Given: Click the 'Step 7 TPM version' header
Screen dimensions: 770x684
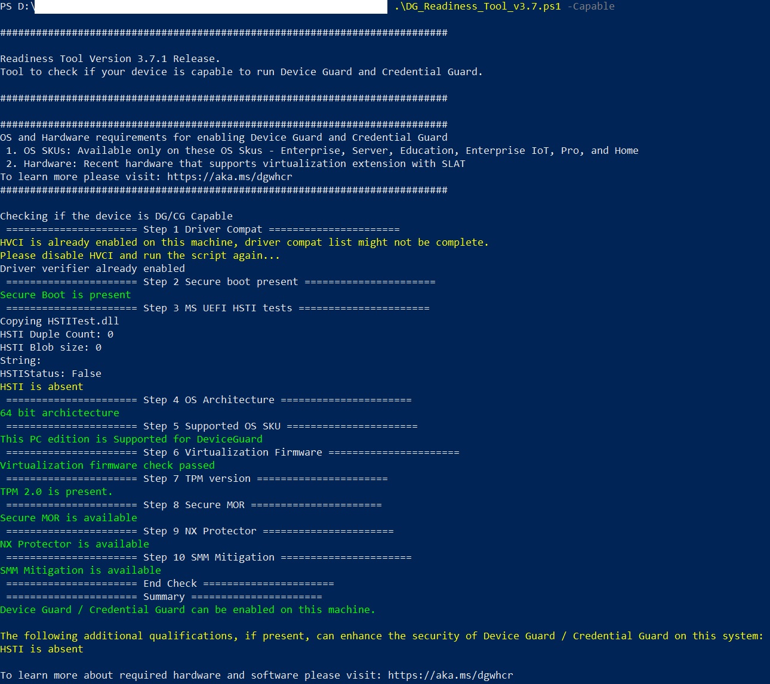Looking at the screenshot, I should tap(197, 478).
